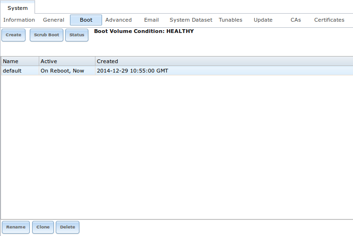Go to the Email tab
This screenshot has height=236, width=353.
pos(151,20)
